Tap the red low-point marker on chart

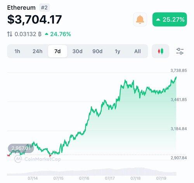(x=50, y=156)
